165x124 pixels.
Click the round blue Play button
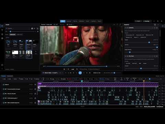(x=80, y=73)
